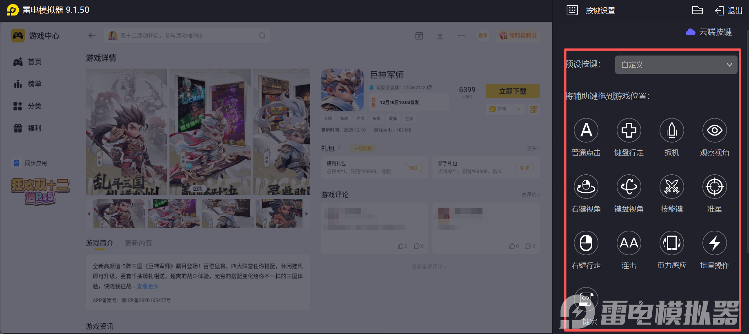749x334 pixels.
Task: Click next arrow on screenshot thumbnails
Action: (307, 214)
